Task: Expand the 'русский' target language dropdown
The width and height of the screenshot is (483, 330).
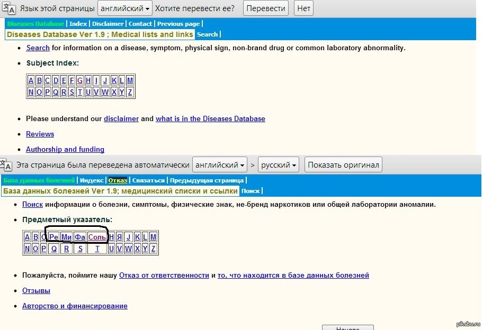Action: tap(279, 165)
